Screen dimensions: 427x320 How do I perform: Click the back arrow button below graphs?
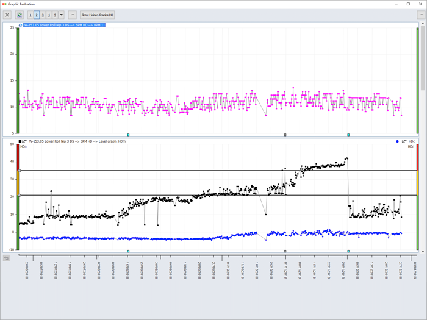[6, 258]
